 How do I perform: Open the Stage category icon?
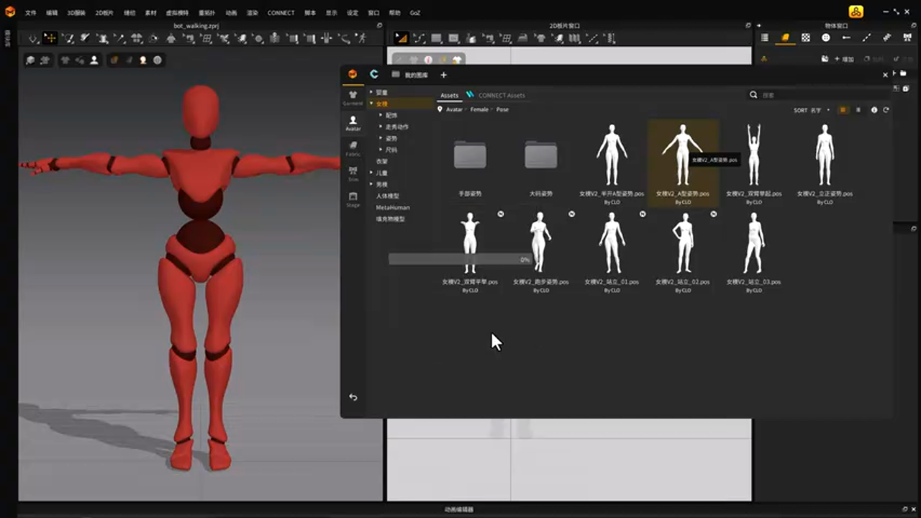353,199
